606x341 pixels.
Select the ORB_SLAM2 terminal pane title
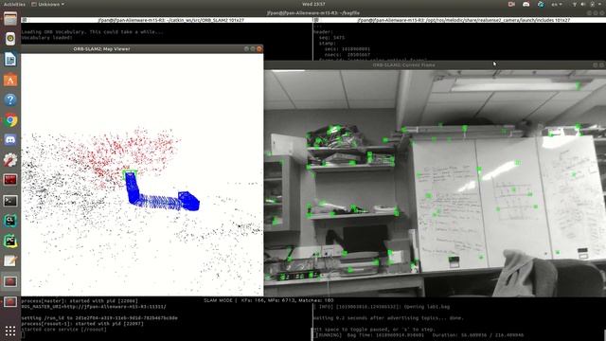click(x=170, y=20)
